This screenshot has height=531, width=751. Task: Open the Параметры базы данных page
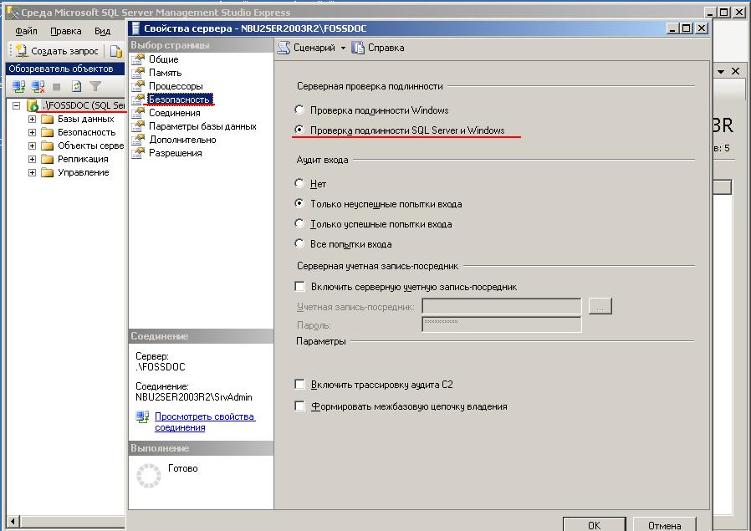(202, 126)
